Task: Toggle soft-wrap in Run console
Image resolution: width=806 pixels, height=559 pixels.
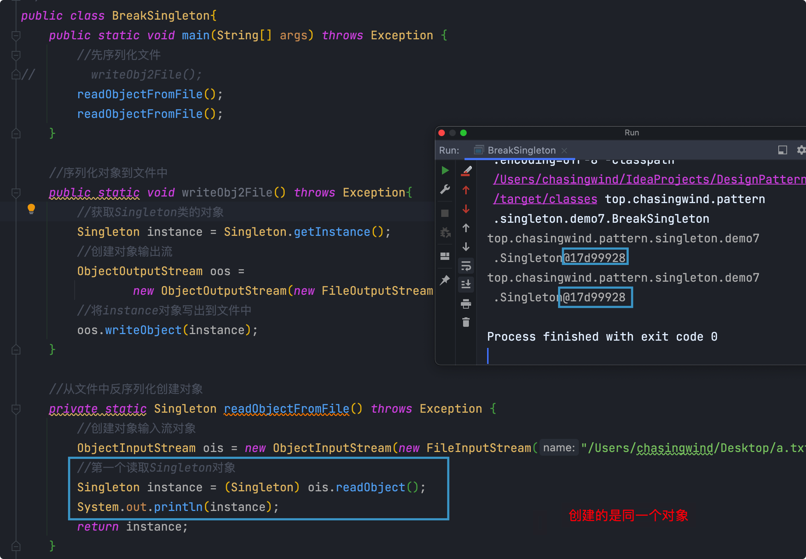Action: tap(466, 266)
